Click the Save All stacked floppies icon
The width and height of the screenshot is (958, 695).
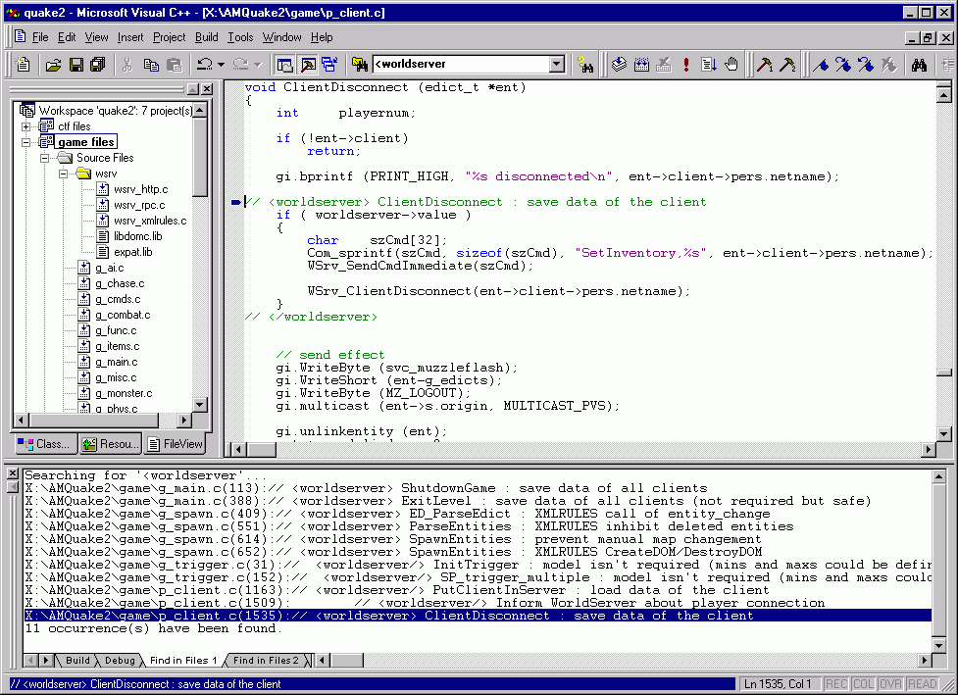point(98,64)
